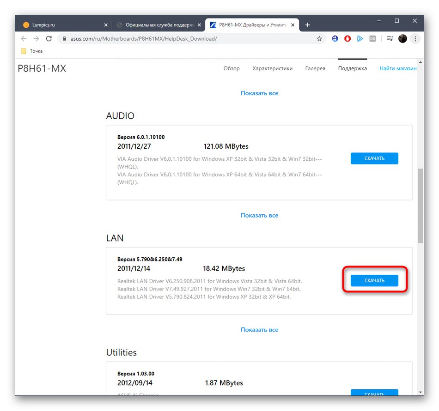Open the Характеристики section link

(273, 68)
